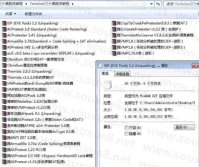Select file 脱VMP1.8 (手动分析被处理的OEP--进阶2)

click(149, 47)
